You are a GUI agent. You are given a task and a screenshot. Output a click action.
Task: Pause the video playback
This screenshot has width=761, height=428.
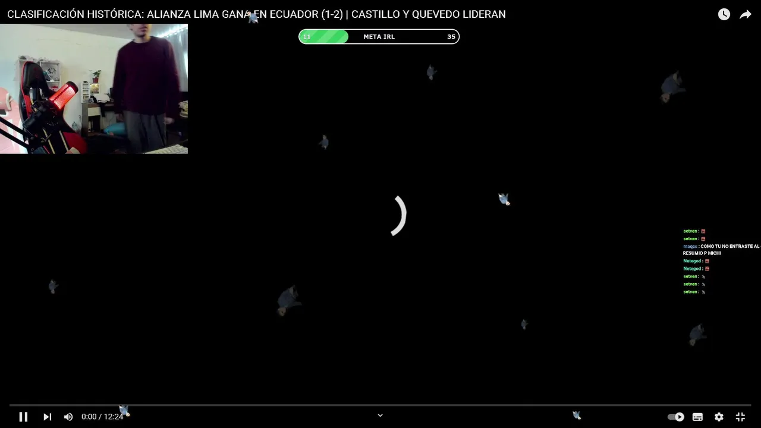click(23, 417)
